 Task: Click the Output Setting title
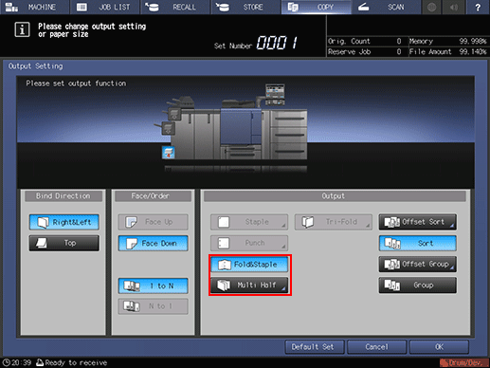(x=35, y=66)
